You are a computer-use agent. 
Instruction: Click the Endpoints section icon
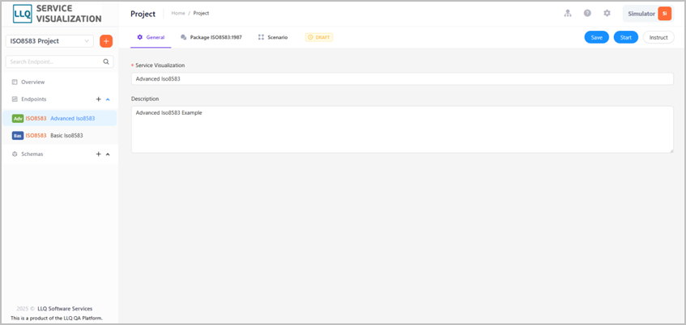click(x=15, y=99)
